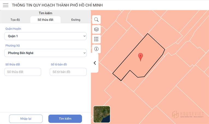Switch basemap via the satellite thumbnail
Screen dimensions: 209x124
click(102, 114)
